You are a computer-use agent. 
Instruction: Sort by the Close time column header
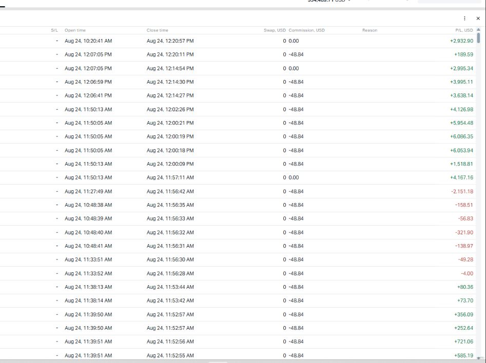pyautogui.click(x=158, y=30)
